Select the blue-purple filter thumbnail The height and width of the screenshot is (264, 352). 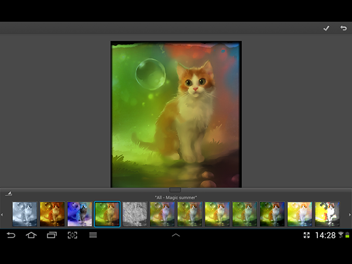80,214
